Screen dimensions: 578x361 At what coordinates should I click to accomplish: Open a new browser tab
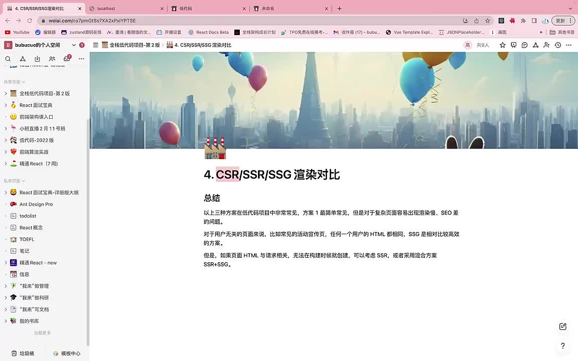[340, 9]
